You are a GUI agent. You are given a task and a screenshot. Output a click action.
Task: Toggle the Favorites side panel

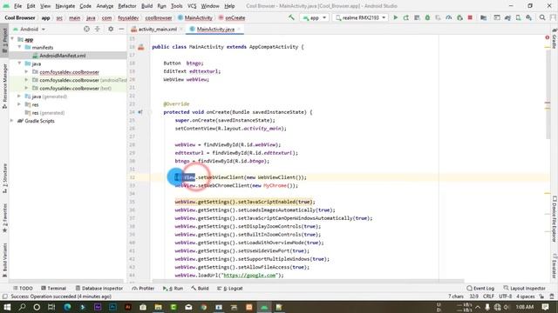click(4, 218)
